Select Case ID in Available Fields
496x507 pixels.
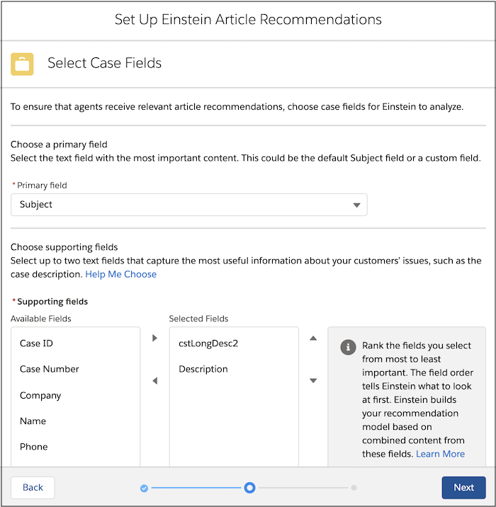click(76, 343)
